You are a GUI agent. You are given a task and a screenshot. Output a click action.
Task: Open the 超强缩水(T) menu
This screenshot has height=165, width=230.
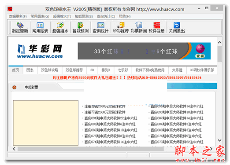pyautogui.click(x=62, y=16)
